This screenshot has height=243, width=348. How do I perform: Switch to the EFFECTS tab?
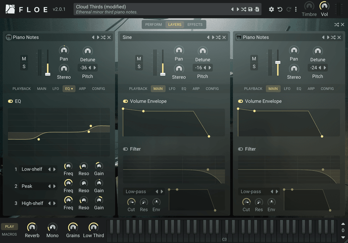[195, 25]
